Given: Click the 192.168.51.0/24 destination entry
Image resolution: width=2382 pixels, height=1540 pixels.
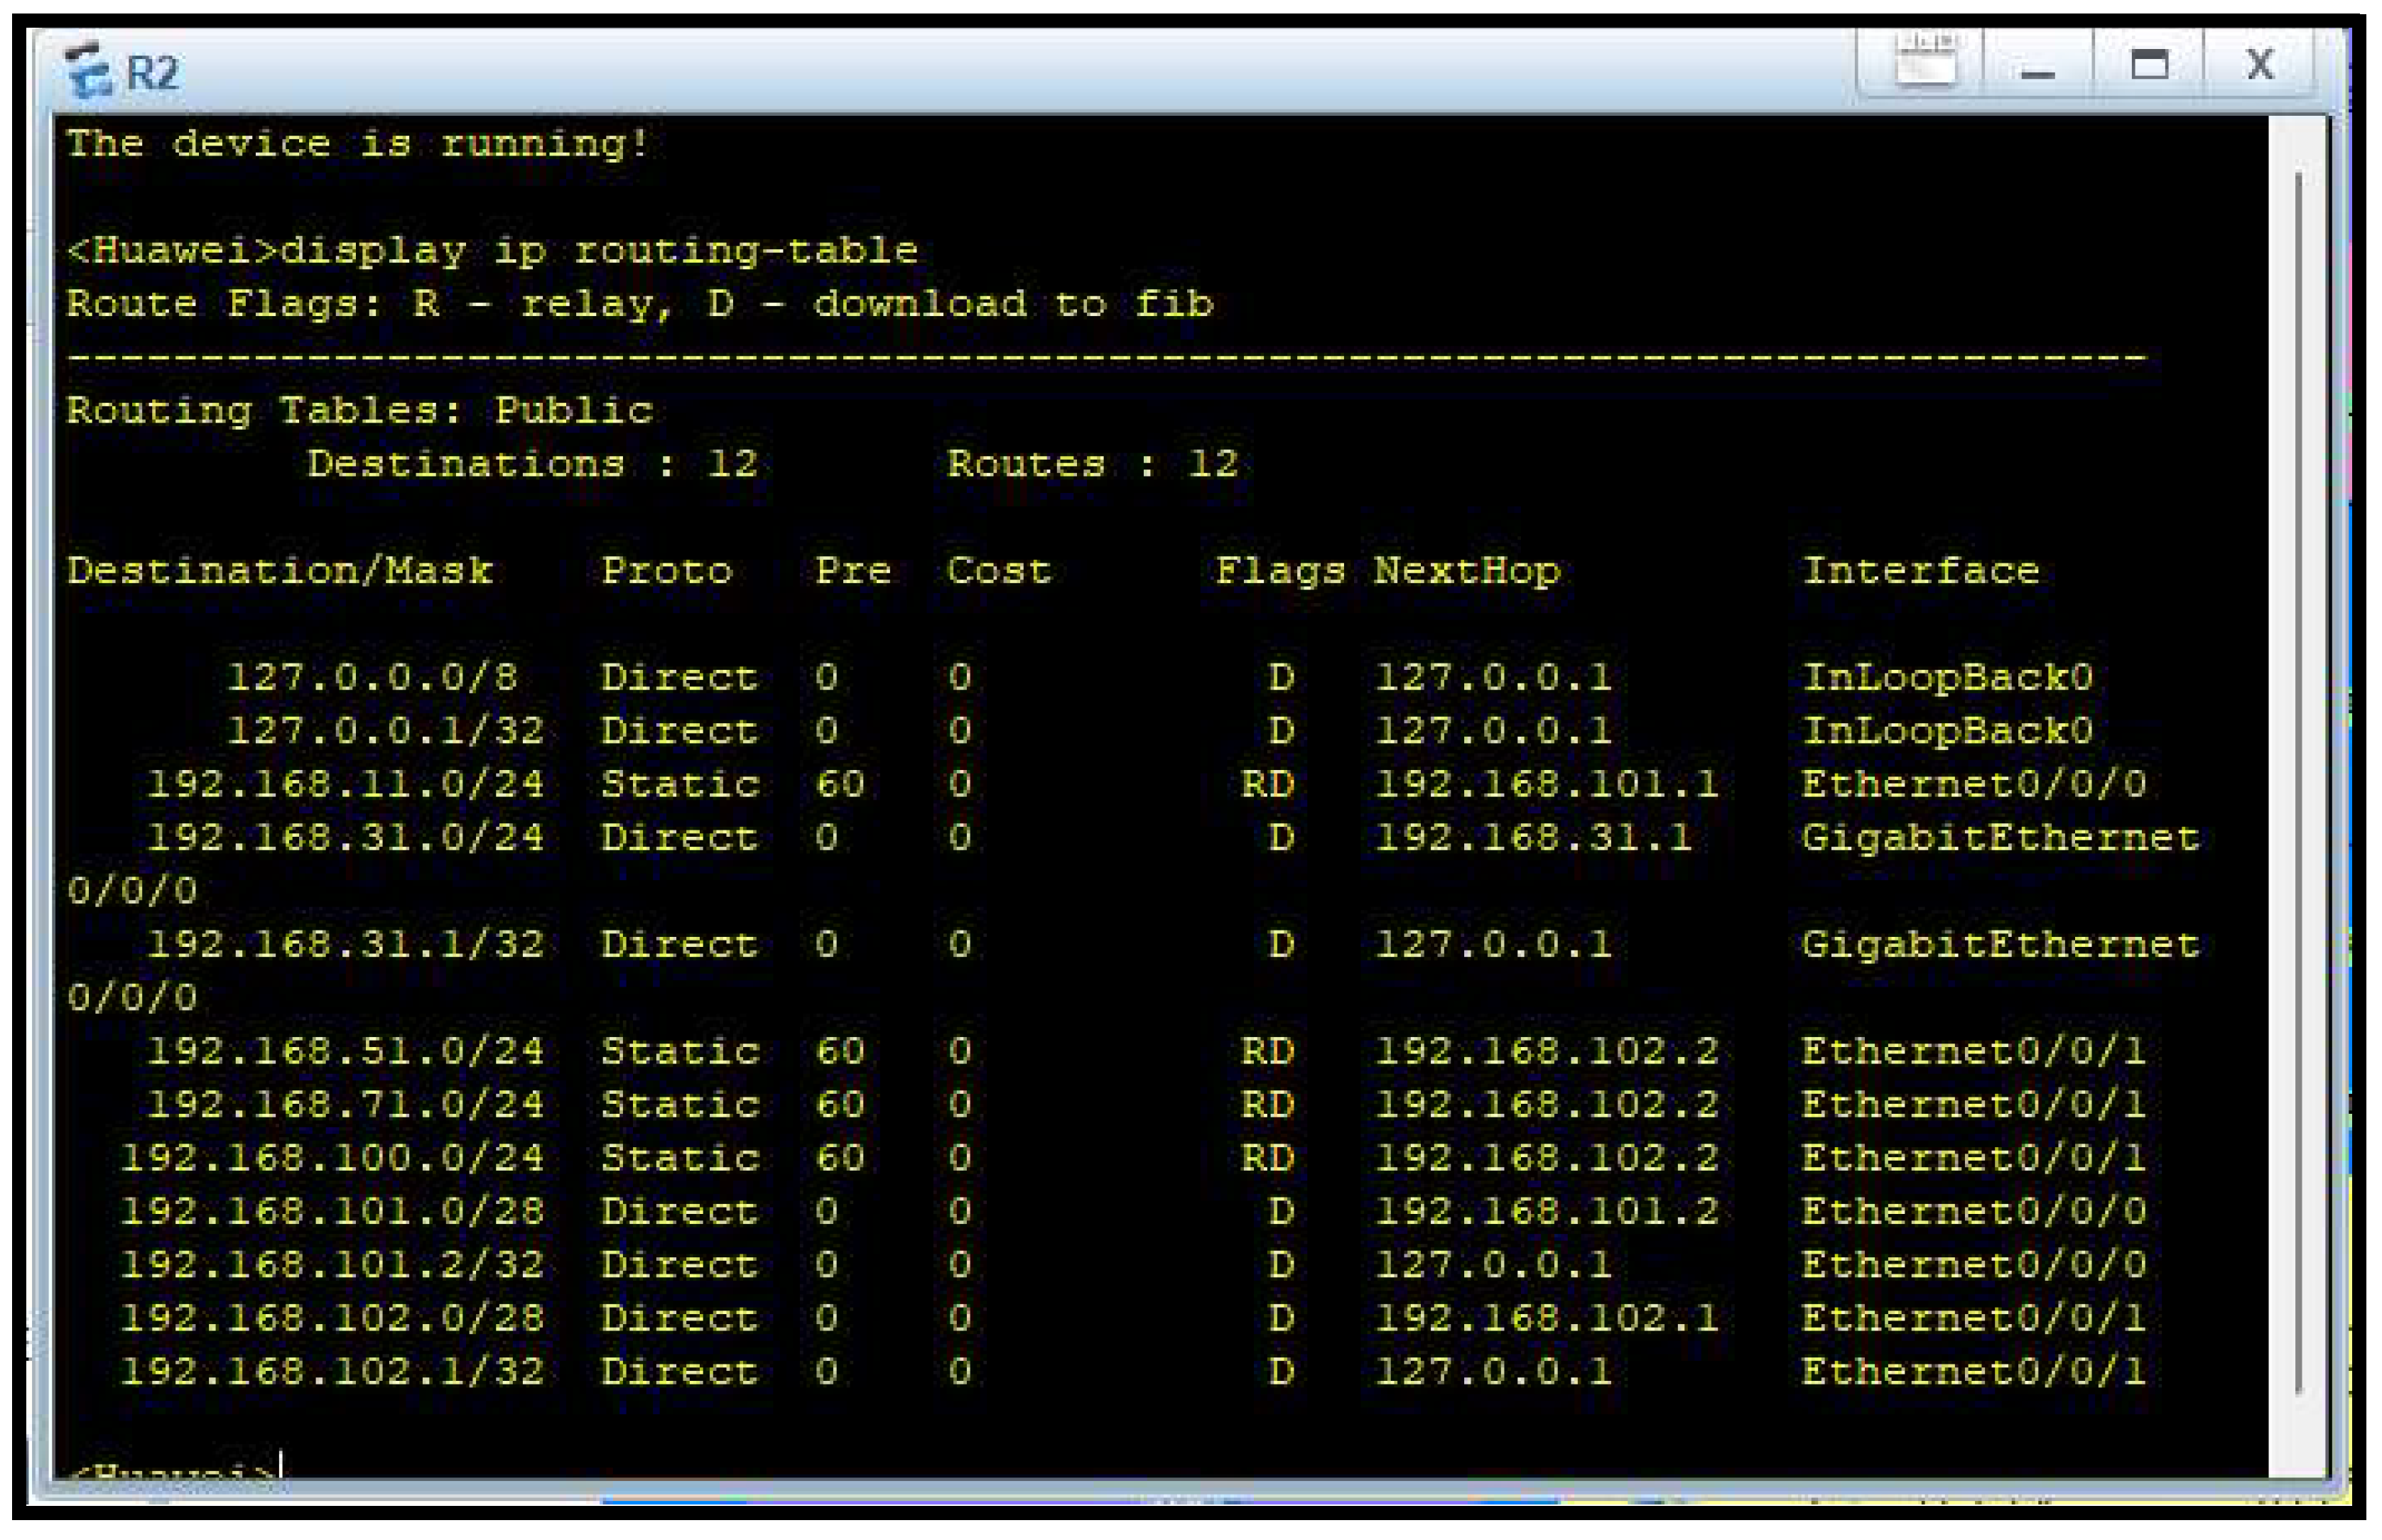Looking at the screenshot, I should click(x=345, y=1051).
